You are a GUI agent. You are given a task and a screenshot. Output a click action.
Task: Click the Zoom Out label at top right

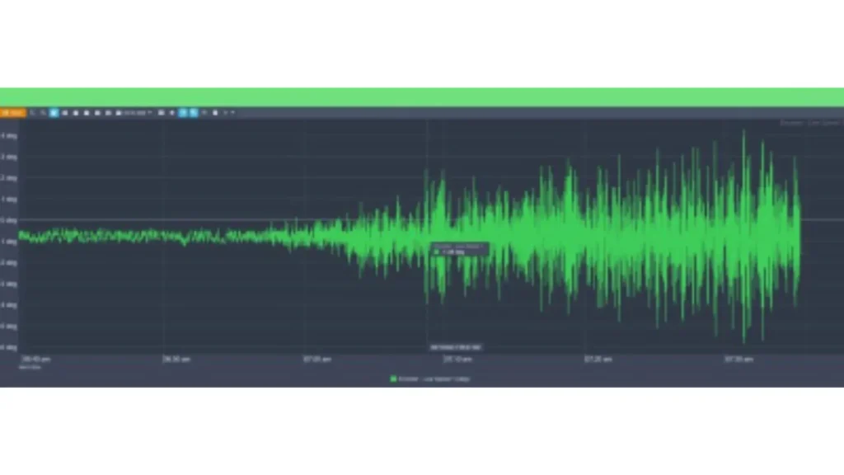(x=791, y=122)
